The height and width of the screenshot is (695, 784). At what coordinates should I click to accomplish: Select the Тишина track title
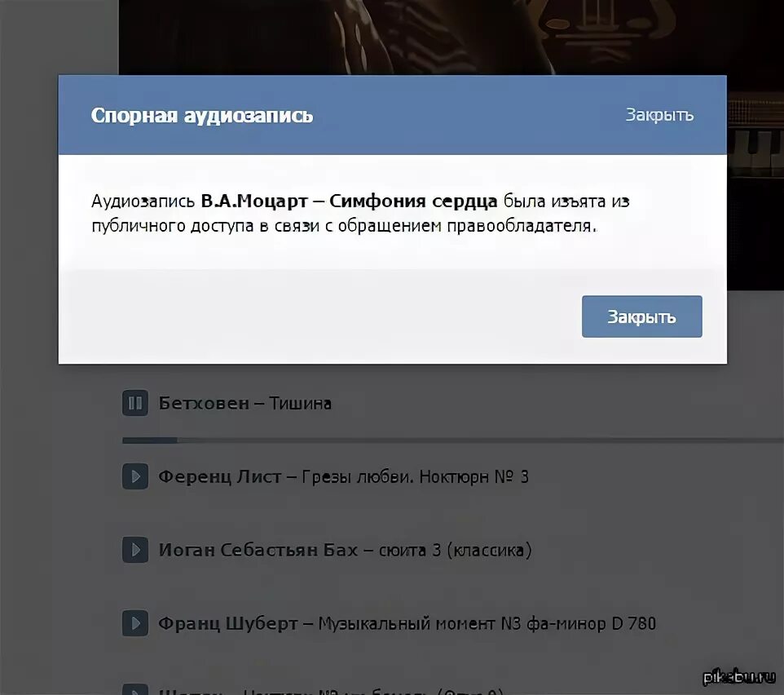tap(301, 403)
